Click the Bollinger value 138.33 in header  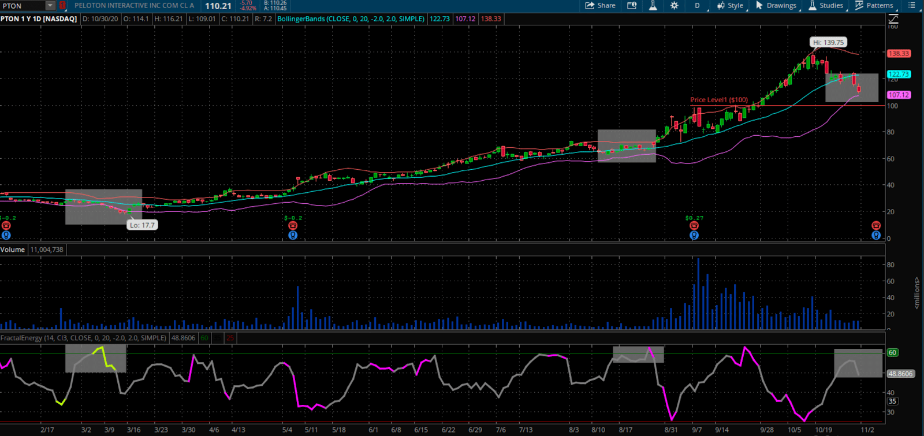click(x=491, y=19)
